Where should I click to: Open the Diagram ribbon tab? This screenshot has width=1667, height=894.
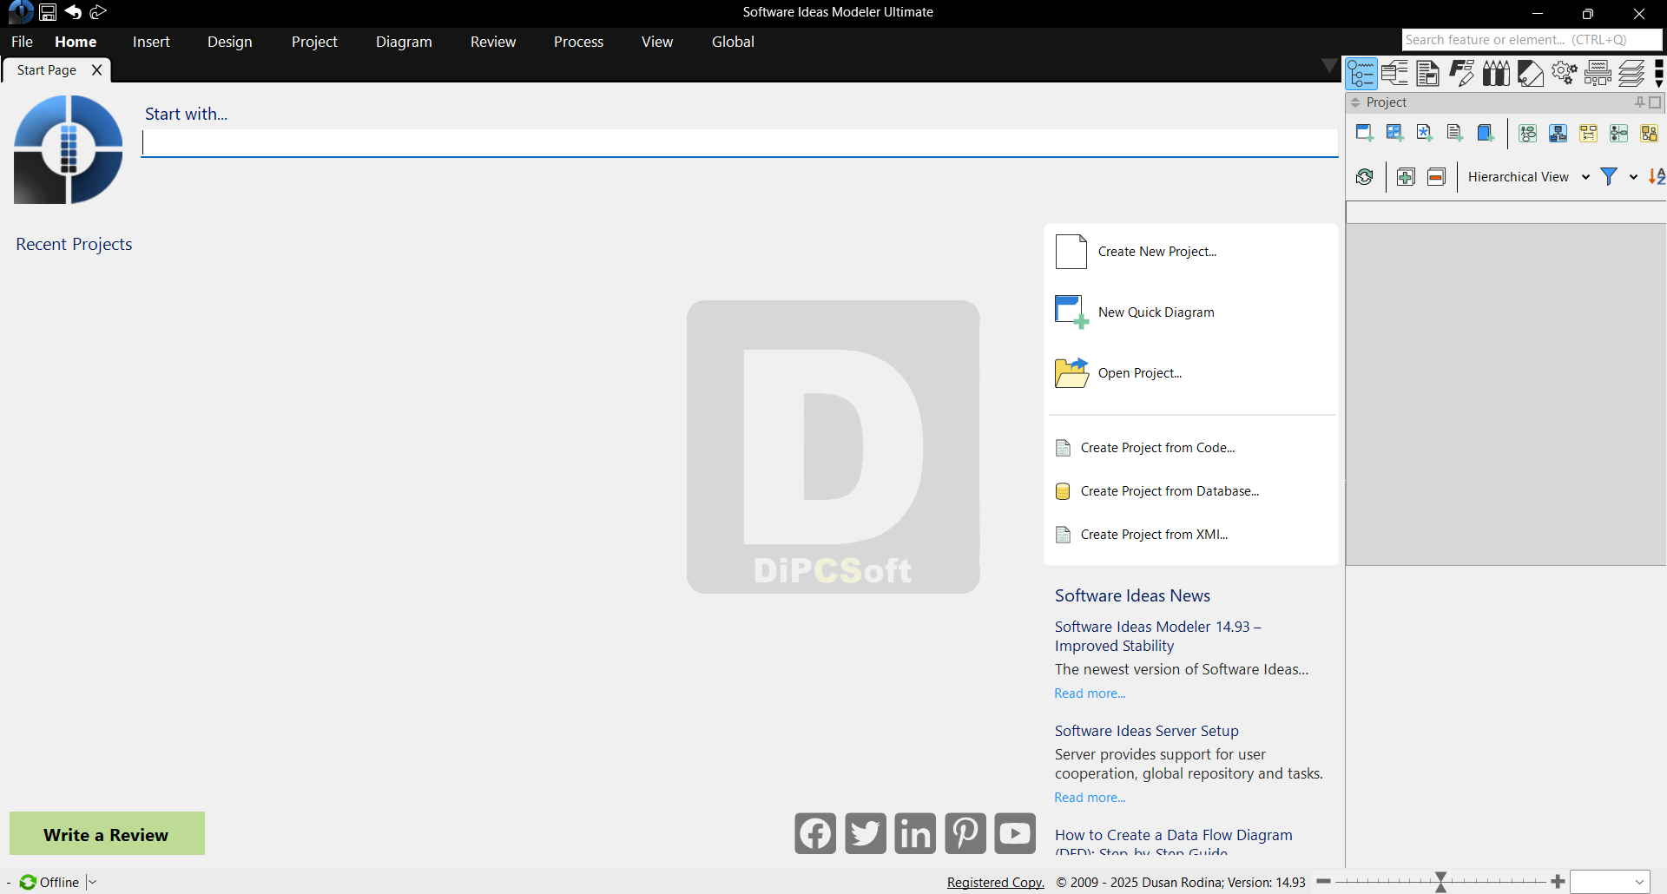pyautogui.click(x=404, y=42)
